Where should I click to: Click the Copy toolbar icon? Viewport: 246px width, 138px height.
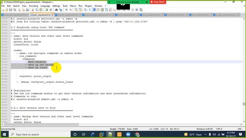pyautogui.click(x=37, y=10)
